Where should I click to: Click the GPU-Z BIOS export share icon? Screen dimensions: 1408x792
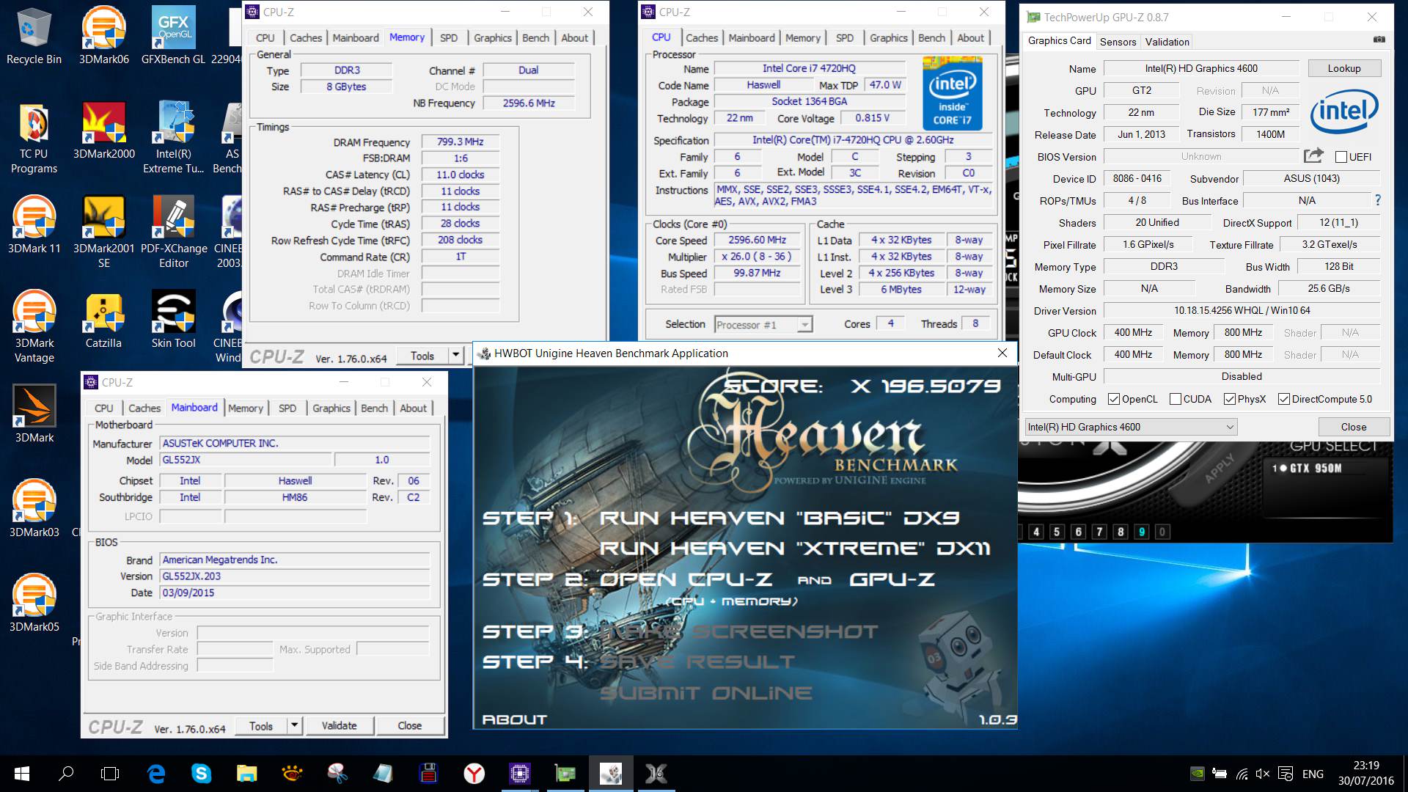pyautogui.click(x=1313, y=155)
